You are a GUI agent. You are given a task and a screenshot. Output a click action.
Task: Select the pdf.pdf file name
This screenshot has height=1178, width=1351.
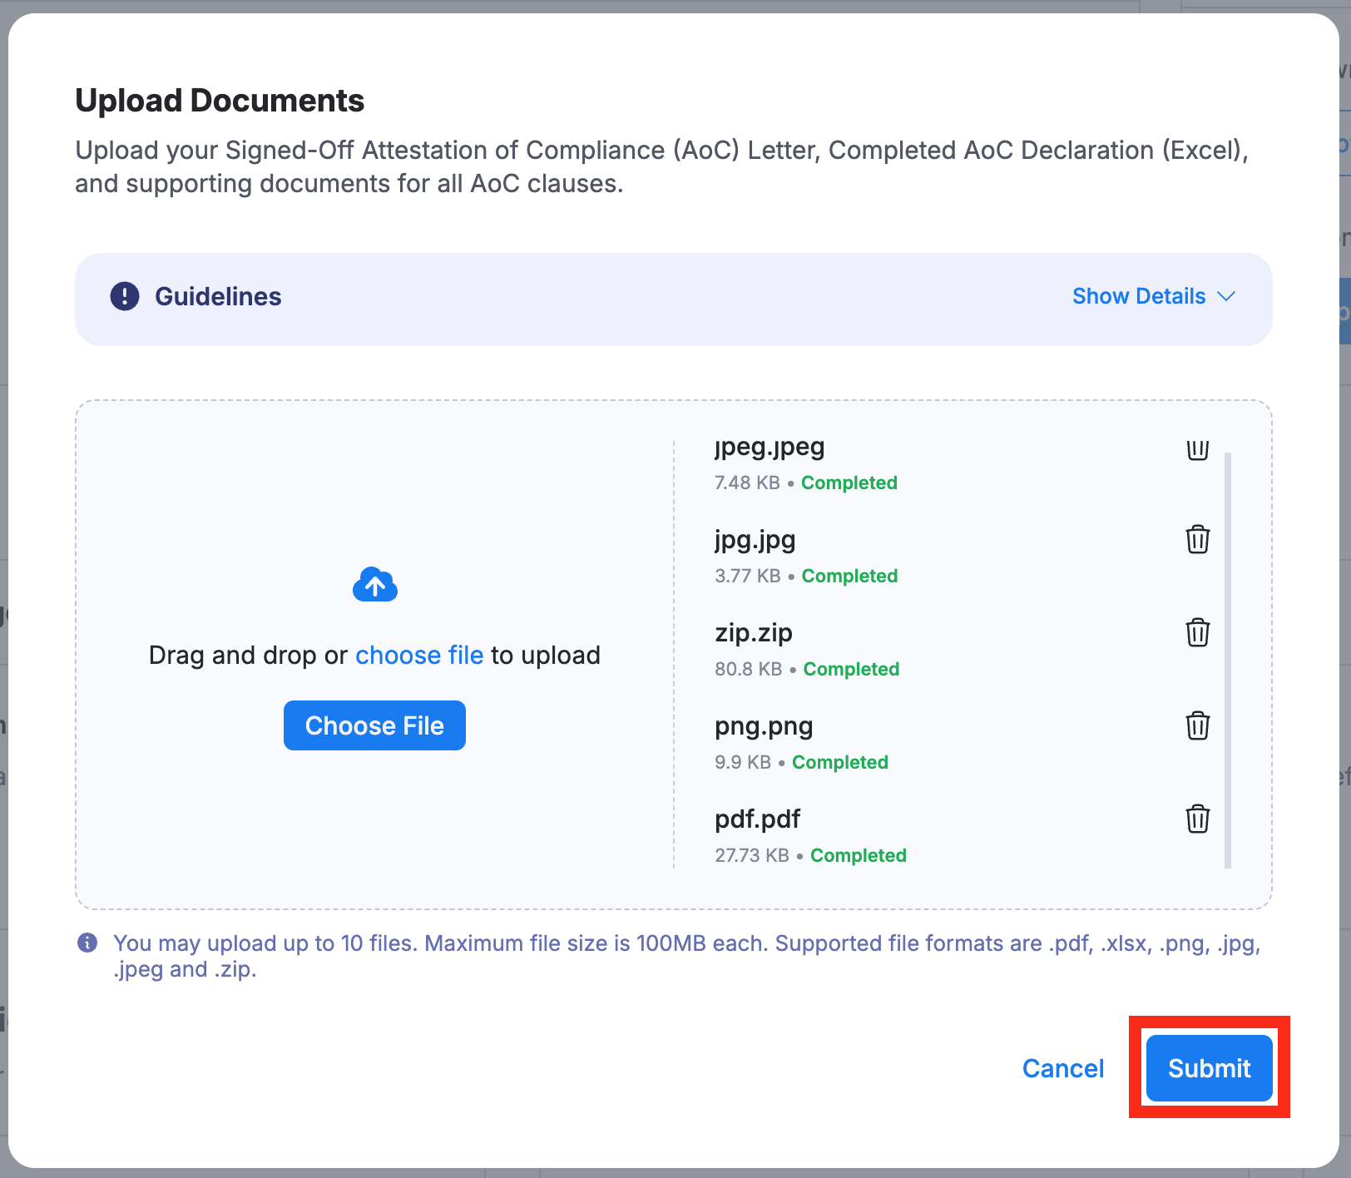[x=757, y=819]
